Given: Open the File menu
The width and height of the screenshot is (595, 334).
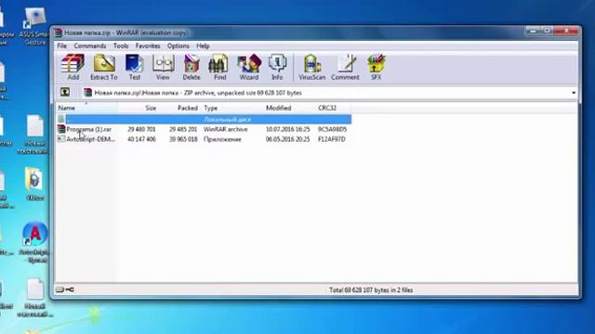Looking at the screenshot, I should 62,45.
